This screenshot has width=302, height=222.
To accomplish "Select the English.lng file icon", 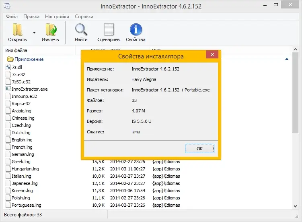I will click(x=8, y=139).
